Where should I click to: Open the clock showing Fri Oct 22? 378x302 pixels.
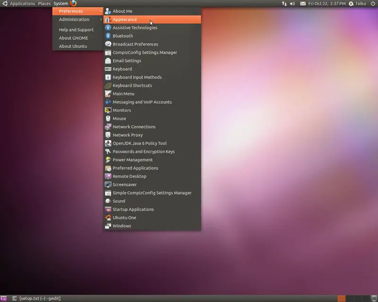coord(326,4)
